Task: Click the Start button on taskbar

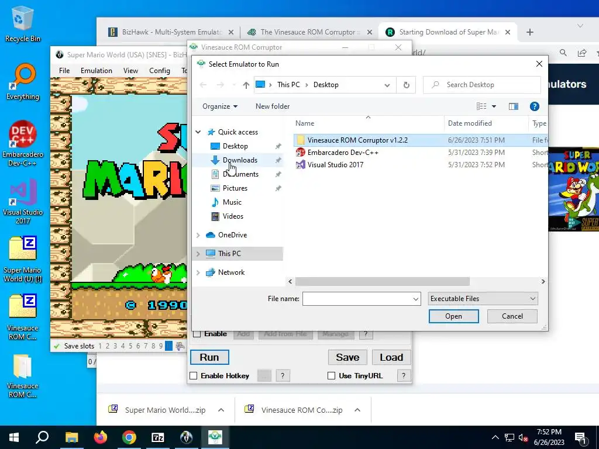Action: (14, 437)
